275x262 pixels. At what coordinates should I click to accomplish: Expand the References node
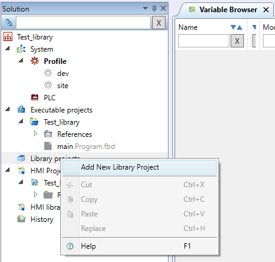pyautogui.click(x=35, y=134)
